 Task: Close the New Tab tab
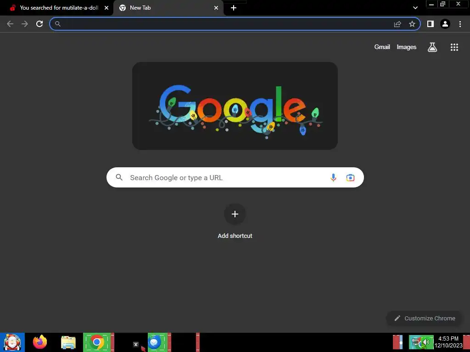pyautogui.click(x=216, y=8)
